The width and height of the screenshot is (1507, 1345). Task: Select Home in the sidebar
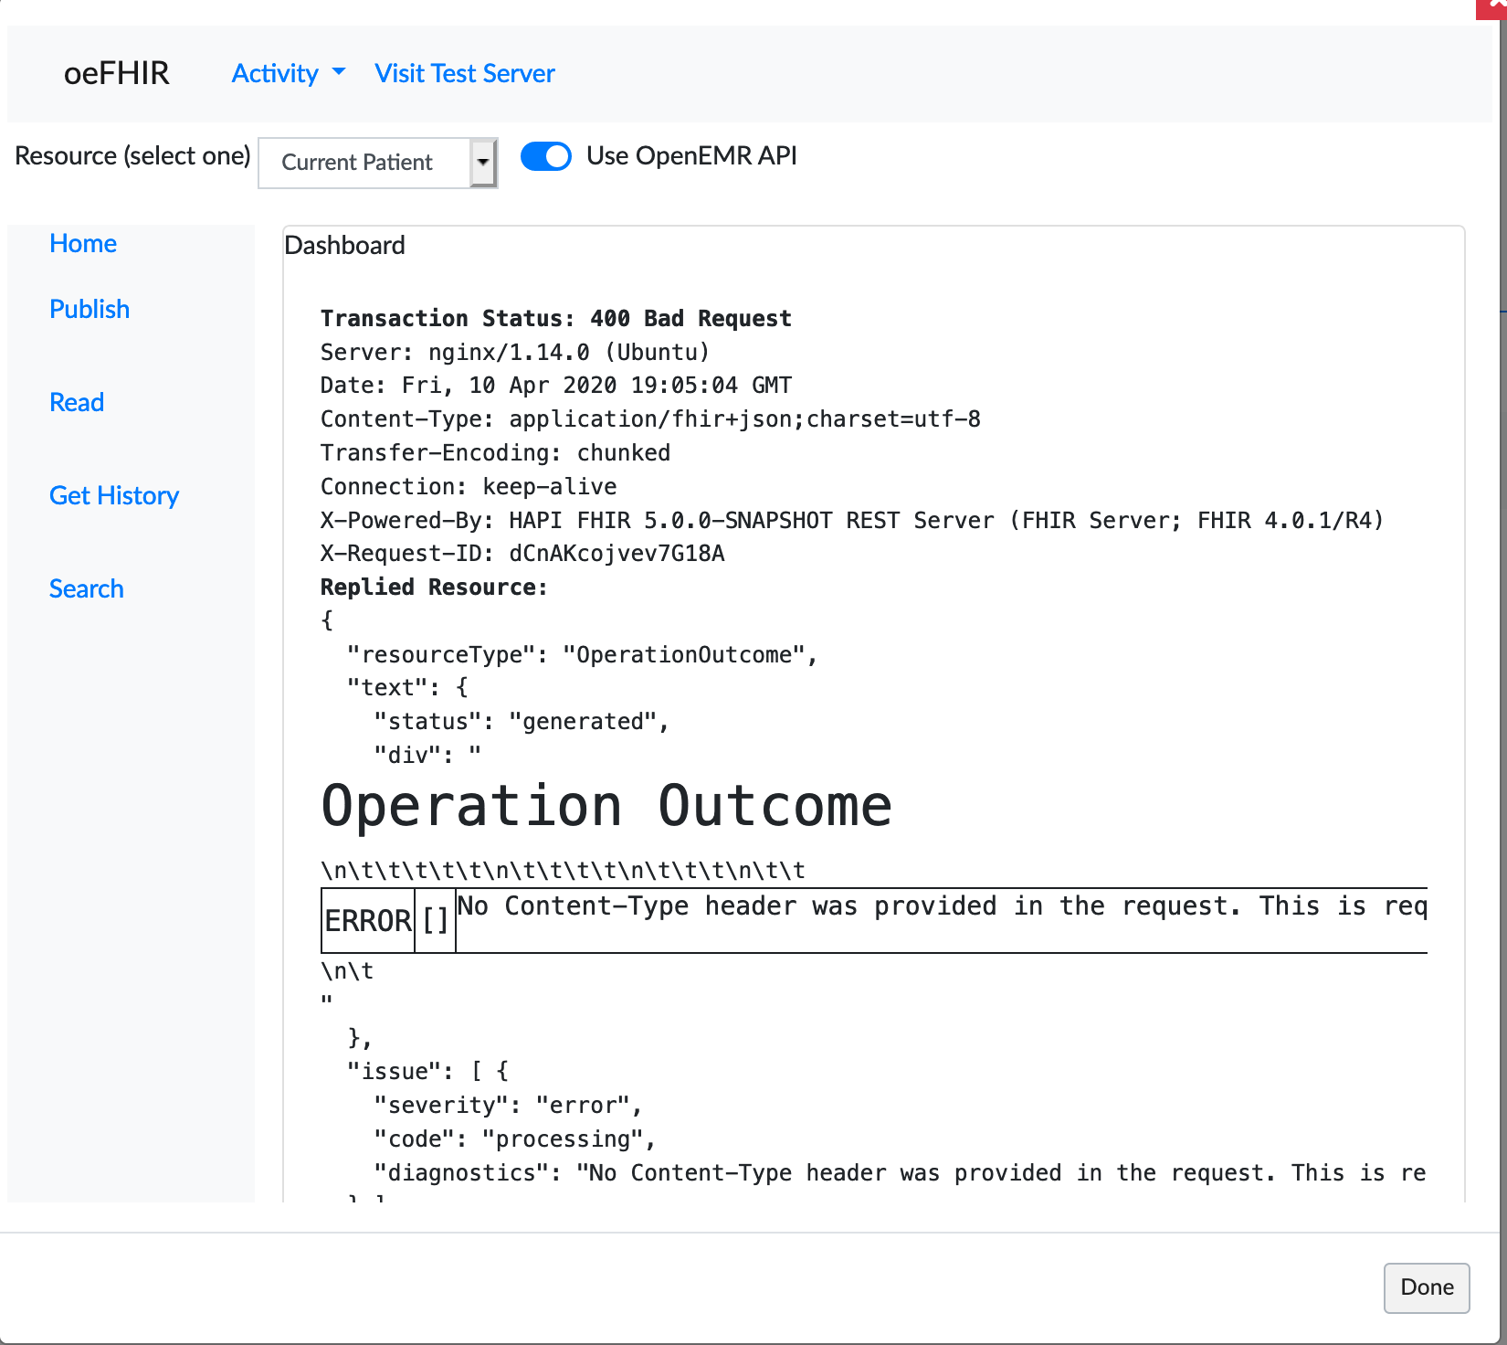(82, 243)
